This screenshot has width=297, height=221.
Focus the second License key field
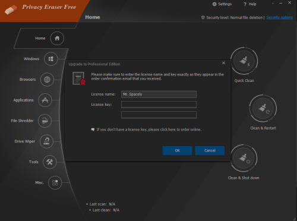click(159, 115)
